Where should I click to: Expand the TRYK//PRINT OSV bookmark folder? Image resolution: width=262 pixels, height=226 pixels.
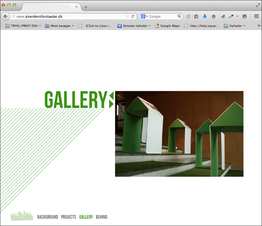[x=23, y=26]
